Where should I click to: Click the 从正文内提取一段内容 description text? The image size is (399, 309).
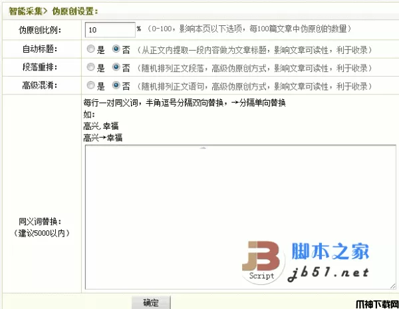255,50
